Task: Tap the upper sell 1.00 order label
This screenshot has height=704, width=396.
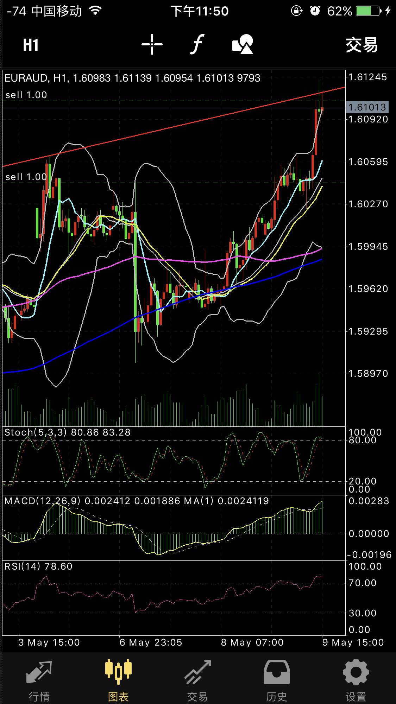Action: point(26,95)
